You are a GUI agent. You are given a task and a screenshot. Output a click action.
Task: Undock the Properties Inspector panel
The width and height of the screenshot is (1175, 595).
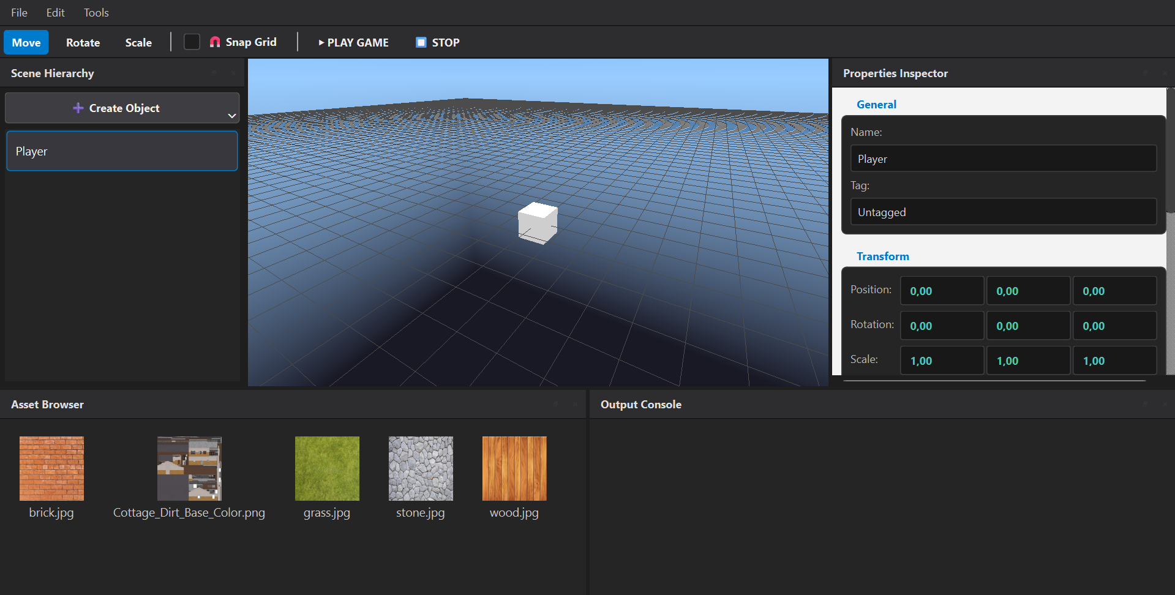[1145, 73]
